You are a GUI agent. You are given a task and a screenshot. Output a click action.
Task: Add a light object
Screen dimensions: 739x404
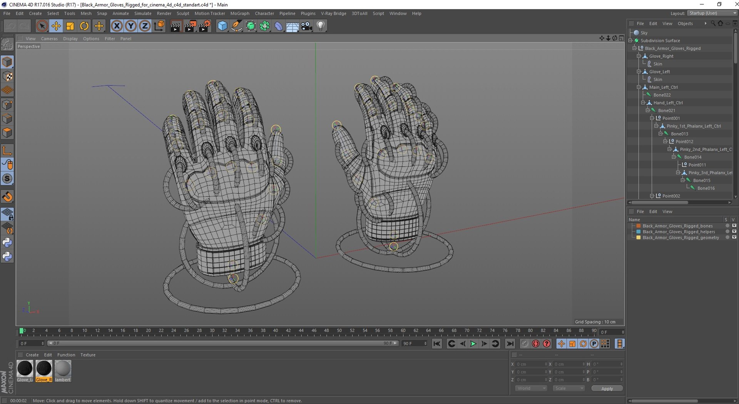(x=321, y=26)
